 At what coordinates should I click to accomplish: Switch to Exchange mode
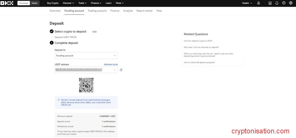point(24,3)
